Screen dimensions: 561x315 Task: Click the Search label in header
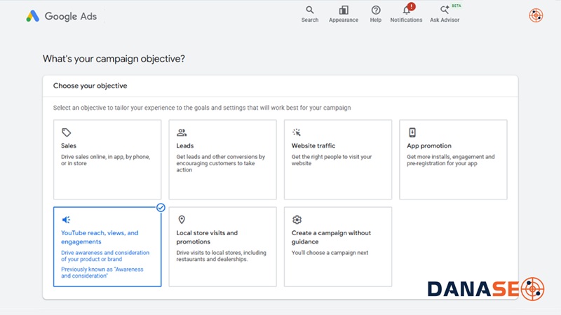pyautogui.click(x=310, y=20)
